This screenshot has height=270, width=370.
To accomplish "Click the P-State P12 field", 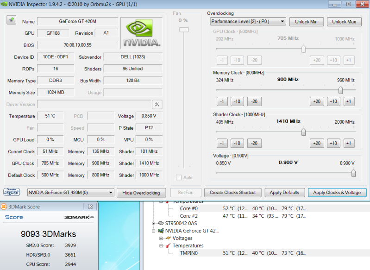I will (149, 128).
